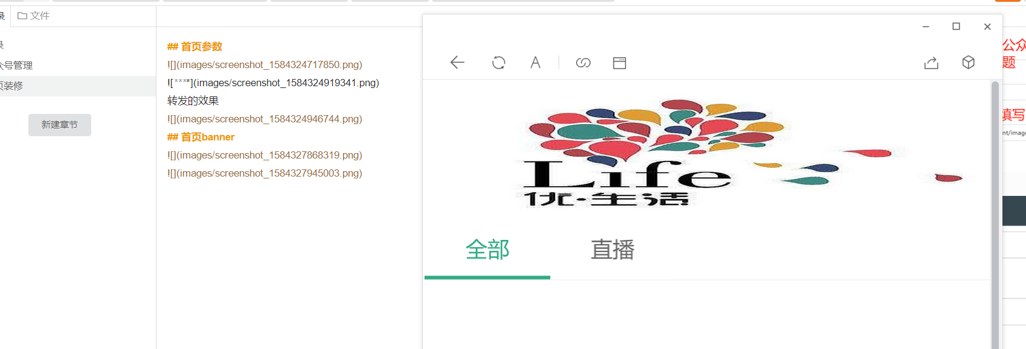Click the screenshot_1584324919341.png image line
This screenshot has width=1026, height=349.
point(273,83)
